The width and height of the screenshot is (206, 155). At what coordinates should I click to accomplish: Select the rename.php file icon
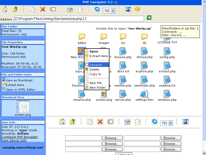click(x=82, y=94)
